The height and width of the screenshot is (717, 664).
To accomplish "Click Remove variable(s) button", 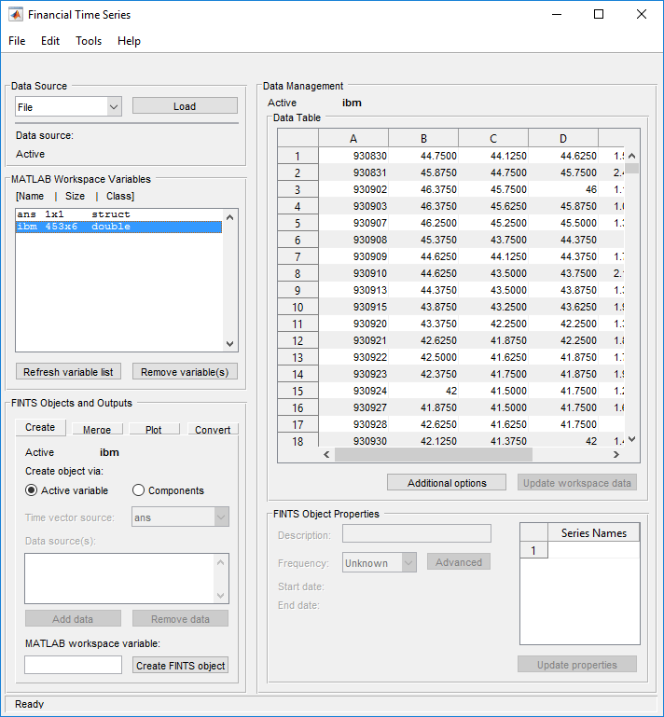I will click(x=185, y=372).
